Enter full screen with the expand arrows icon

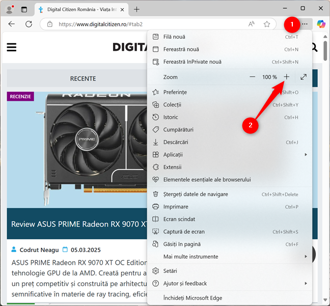304,77
